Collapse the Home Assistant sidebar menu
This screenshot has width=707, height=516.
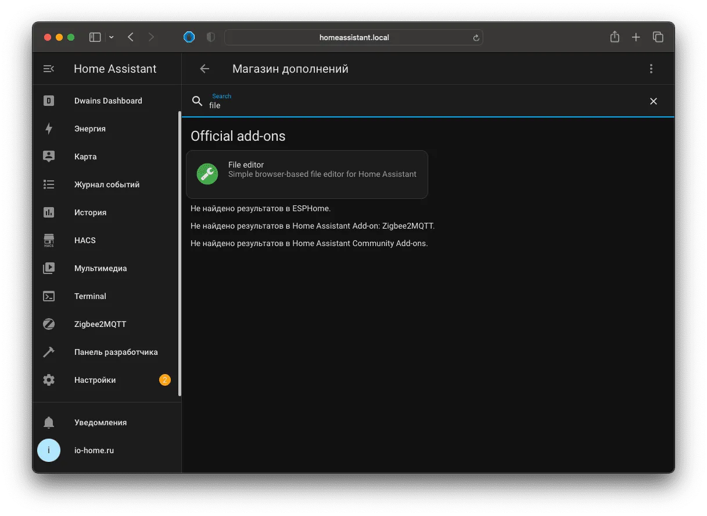49,69
